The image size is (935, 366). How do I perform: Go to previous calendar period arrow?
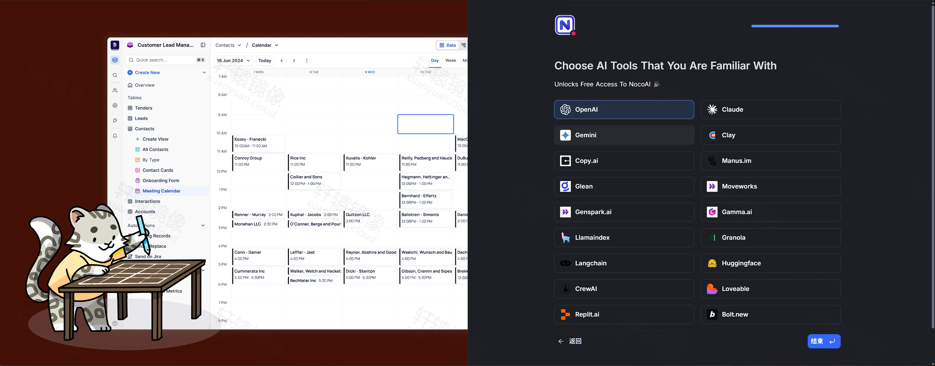click(x=282, y=60)
